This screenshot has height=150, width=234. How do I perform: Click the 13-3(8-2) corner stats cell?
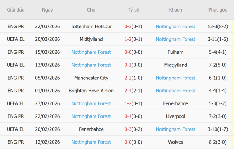tap(217, 26)
